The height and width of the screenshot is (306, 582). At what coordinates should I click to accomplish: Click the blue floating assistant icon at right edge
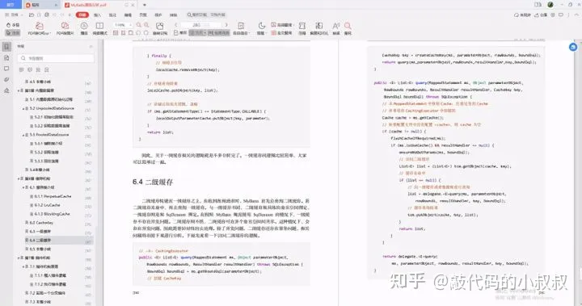coord(573,47)
